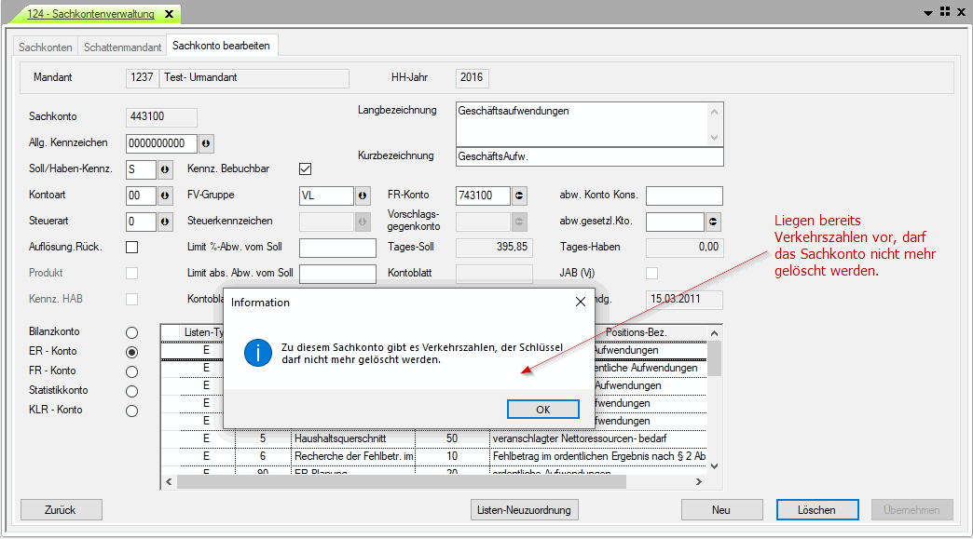This screenshot has height=539, width=973.
Task: Click the Löschen button
Action: (x=816, y=510)
